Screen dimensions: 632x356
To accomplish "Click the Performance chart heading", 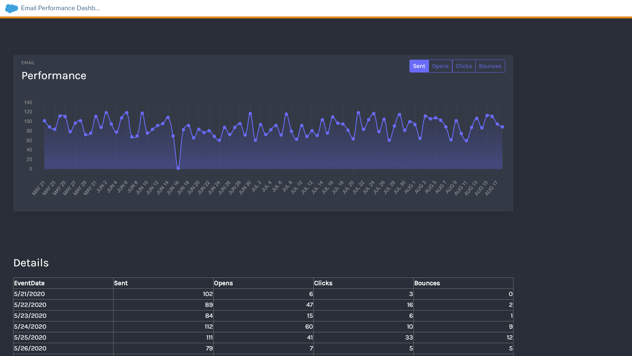I will 54,75.
